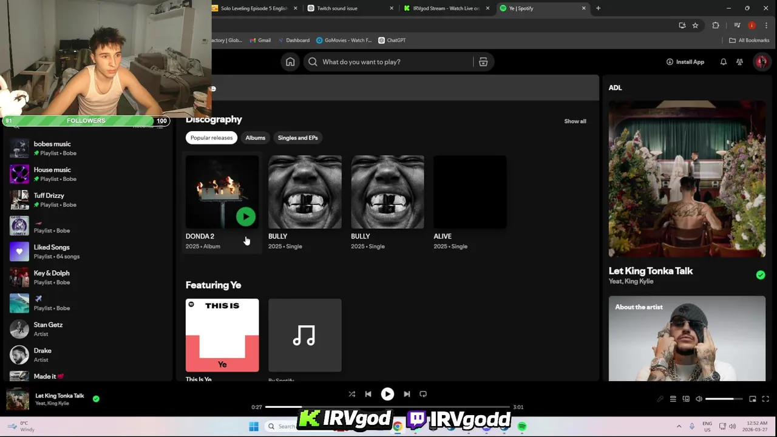Screen dimensions: 777x437
Task: Open bobes music playlist in library
Action: click(x=88, y=148)
